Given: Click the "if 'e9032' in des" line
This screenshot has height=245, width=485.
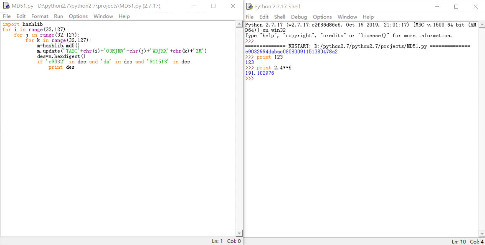Looking at the screenshot, I should (114, 62).
